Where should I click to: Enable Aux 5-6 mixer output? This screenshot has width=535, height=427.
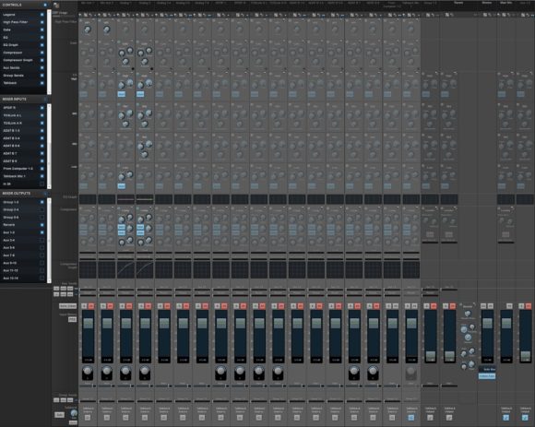(x=42, y=247)
